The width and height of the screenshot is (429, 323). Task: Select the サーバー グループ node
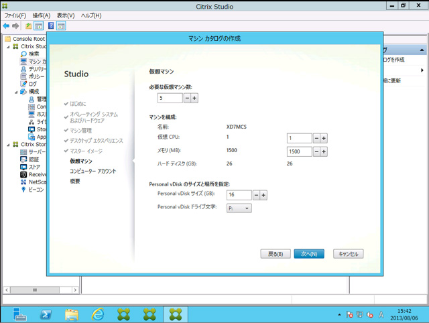(33, 152)
